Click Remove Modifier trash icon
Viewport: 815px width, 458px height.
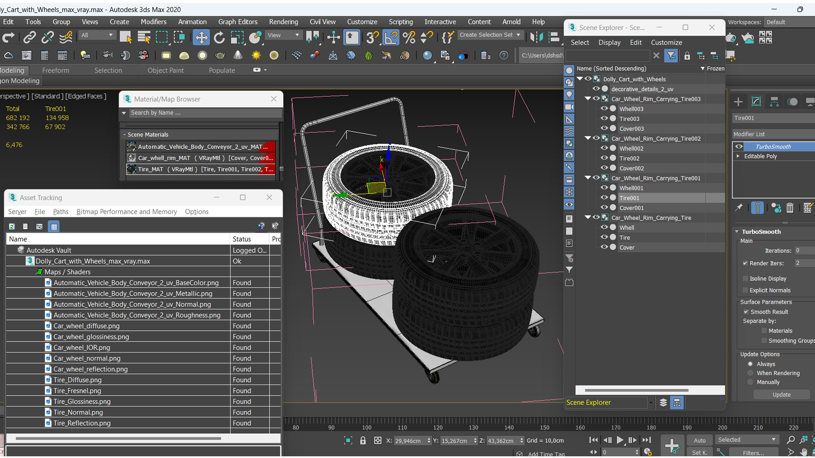790,208
